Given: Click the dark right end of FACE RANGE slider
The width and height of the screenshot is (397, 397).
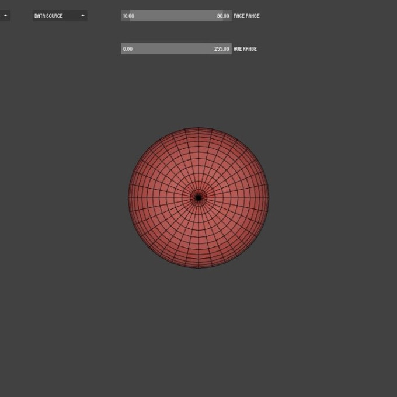Looking at the screenshot, I should 231,16.
